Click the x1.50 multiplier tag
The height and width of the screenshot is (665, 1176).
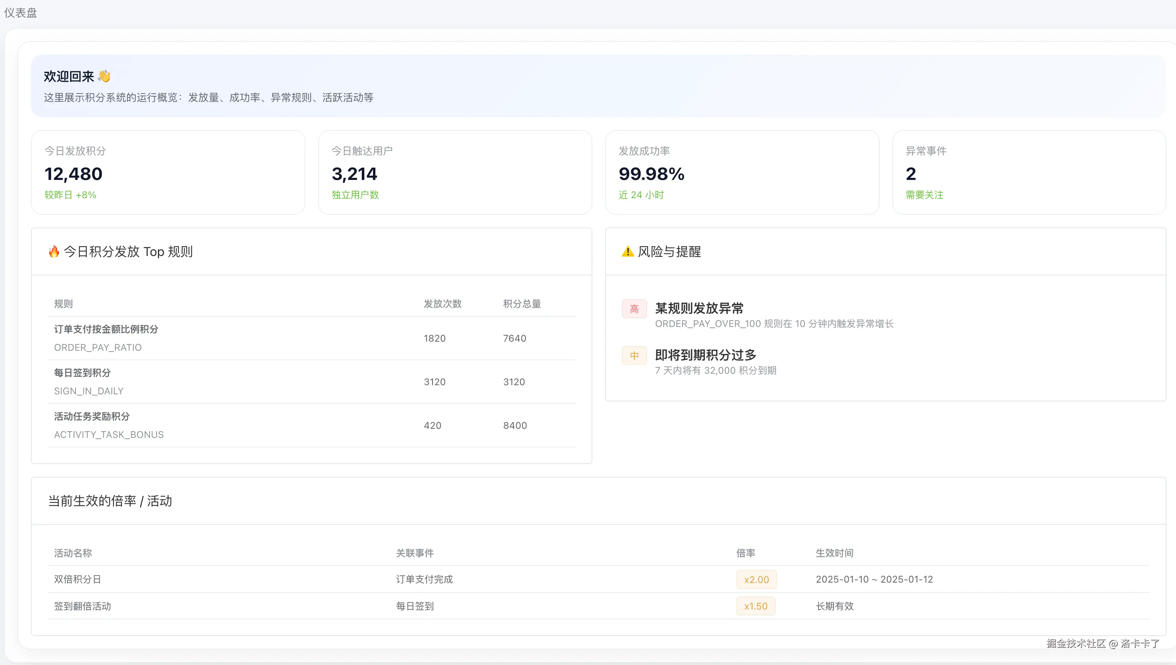(x=755, y=606)
